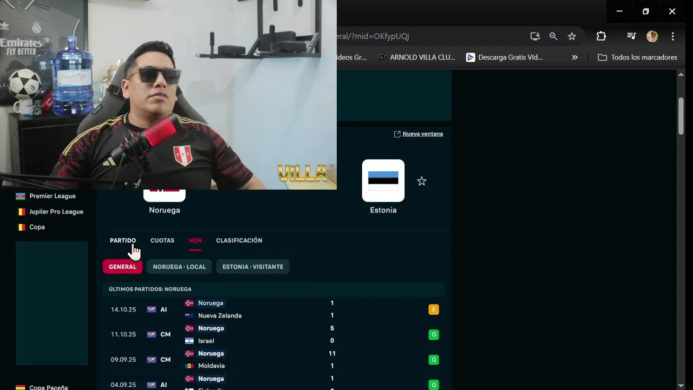Click the scrollbar up arrow
This screenshot has height=390, width=693.
click(x=681, y=74)
